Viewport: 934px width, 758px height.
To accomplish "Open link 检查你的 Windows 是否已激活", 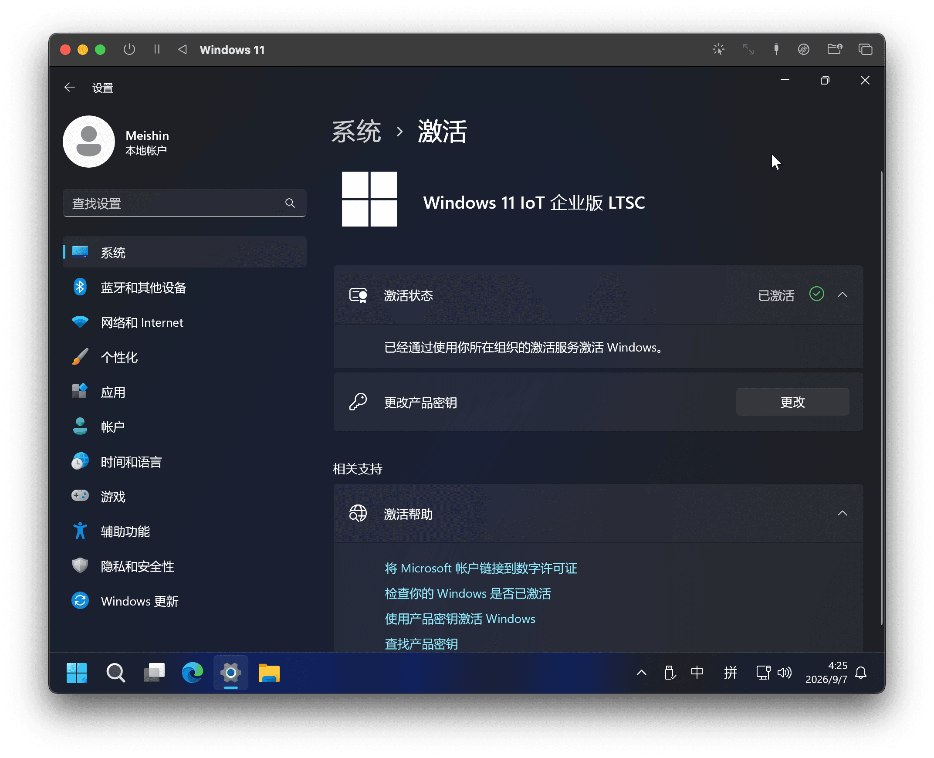I will click(x=468, y=593).
